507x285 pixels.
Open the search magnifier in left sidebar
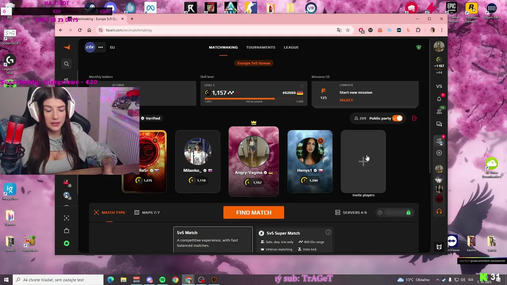click(x=67, y=64)
